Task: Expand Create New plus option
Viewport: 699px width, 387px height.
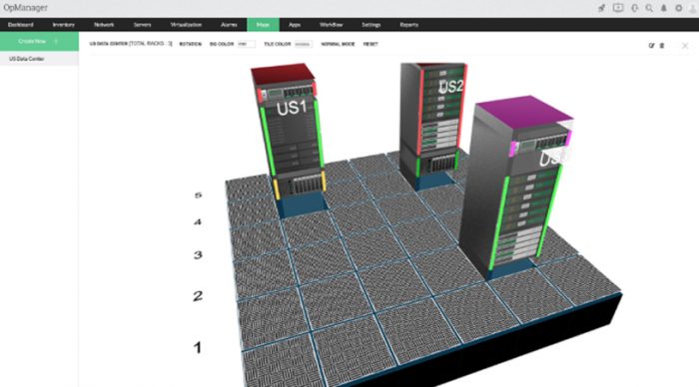Action: tap(56, 42)
